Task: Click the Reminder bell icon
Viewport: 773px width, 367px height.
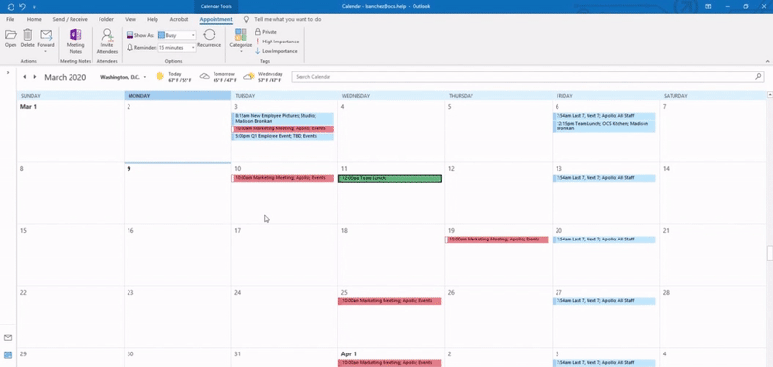Action: 129,47
